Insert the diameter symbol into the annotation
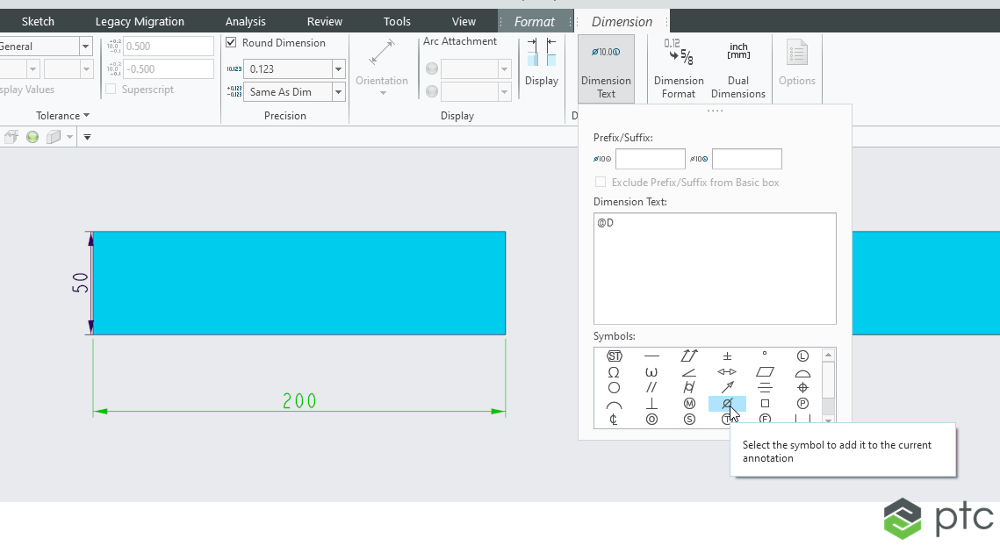This screenshot has height=546, width=1000. (x=727, y=404)
